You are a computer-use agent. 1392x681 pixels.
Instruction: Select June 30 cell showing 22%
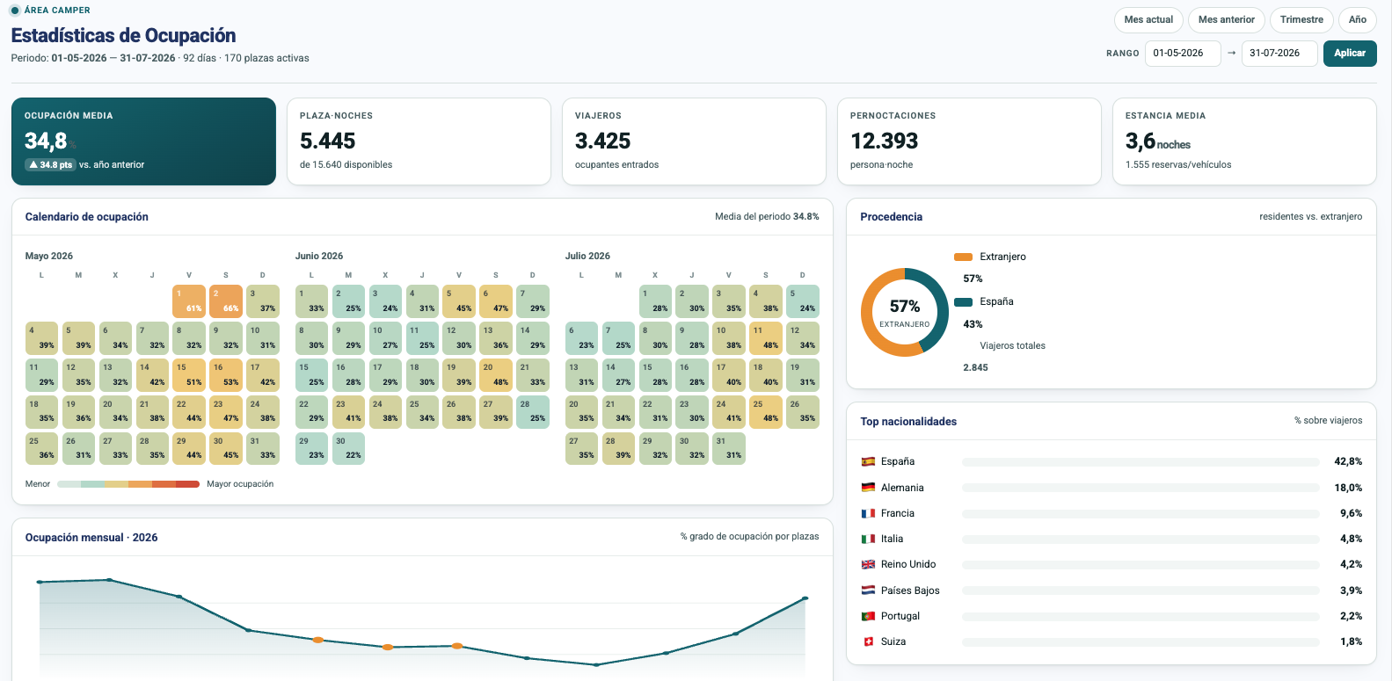tap(348, 448)
